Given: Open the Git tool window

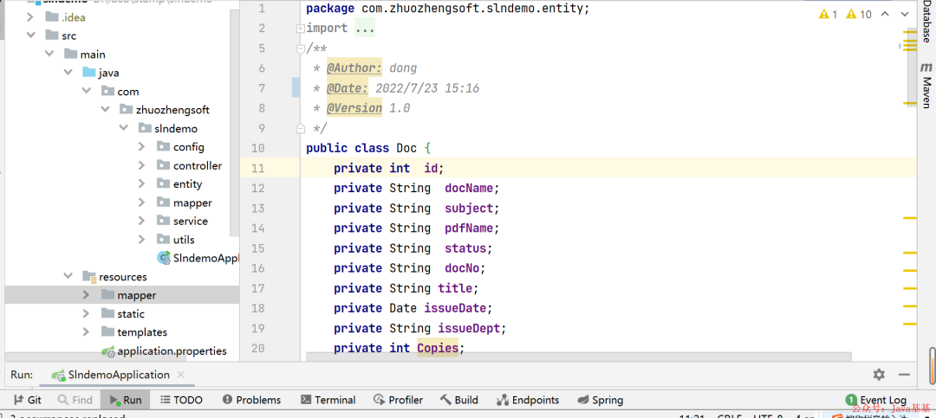Looking at the screenshot, I should 27,400.
